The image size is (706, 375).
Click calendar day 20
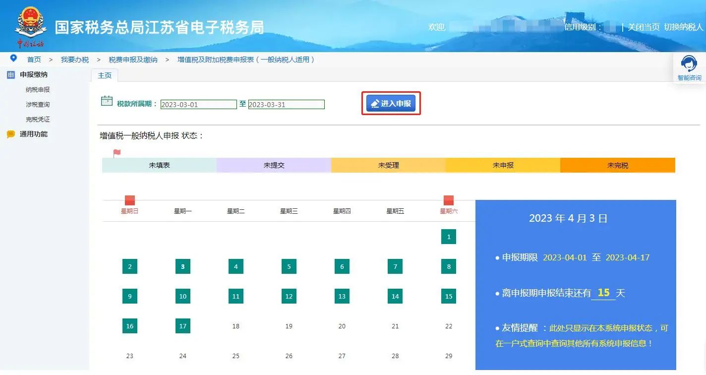(x=342, y=326)
